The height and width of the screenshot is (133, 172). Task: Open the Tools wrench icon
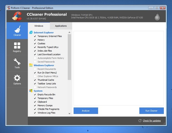click(17, 62)
